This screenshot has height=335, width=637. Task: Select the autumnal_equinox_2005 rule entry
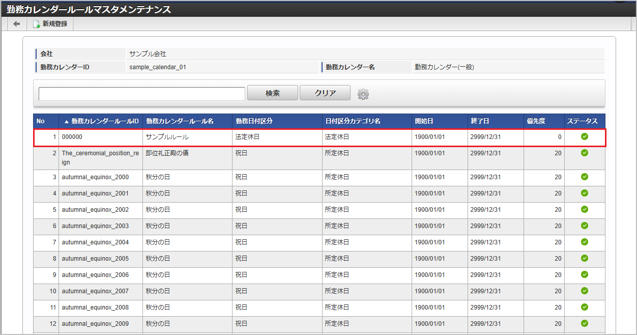click(95, 259)
